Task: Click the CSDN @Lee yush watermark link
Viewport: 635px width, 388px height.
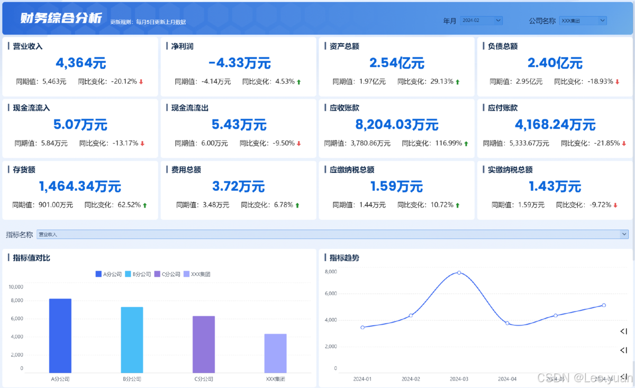Action: (x=577, y=377)
